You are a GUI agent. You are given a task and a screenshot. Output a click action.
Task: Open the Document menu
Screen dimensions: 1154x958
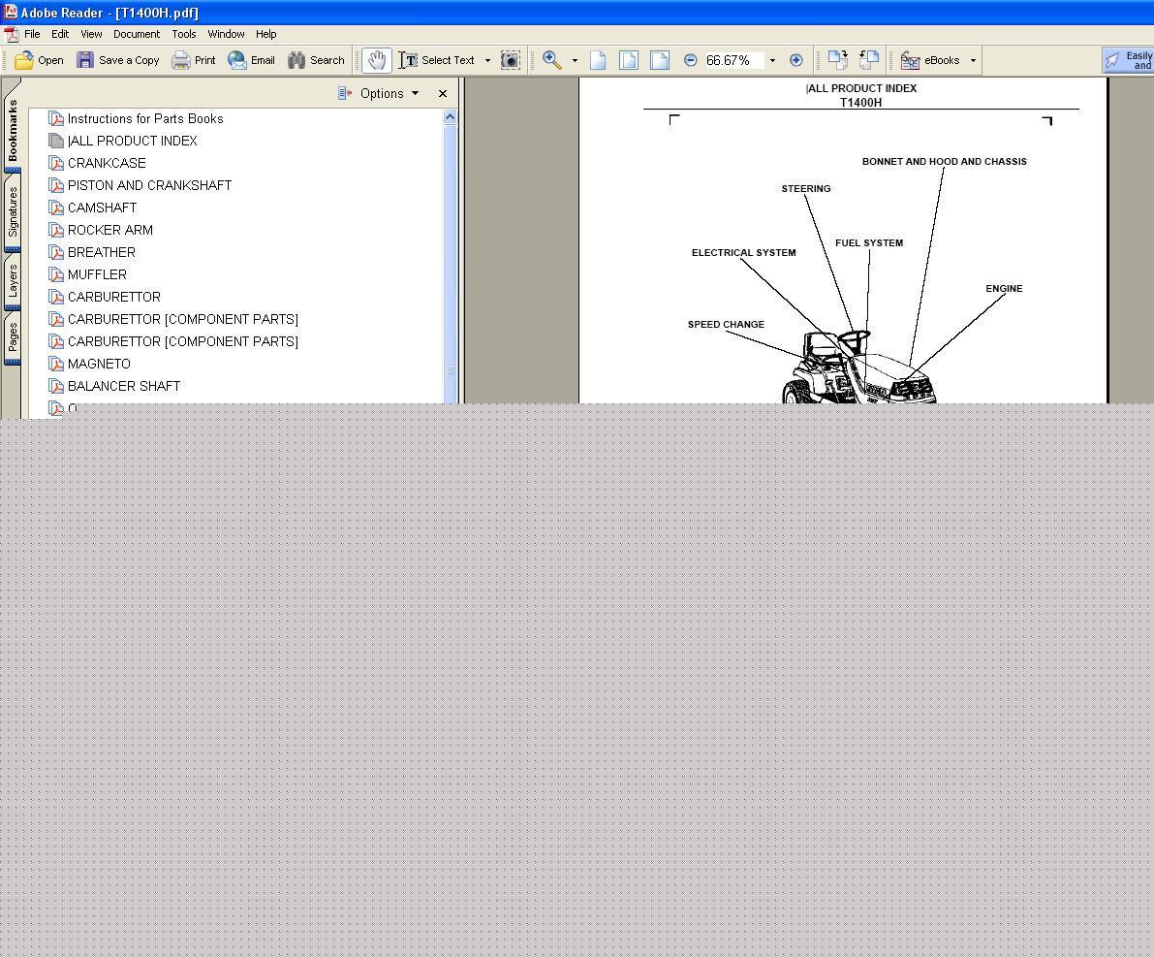pos(137,34)
